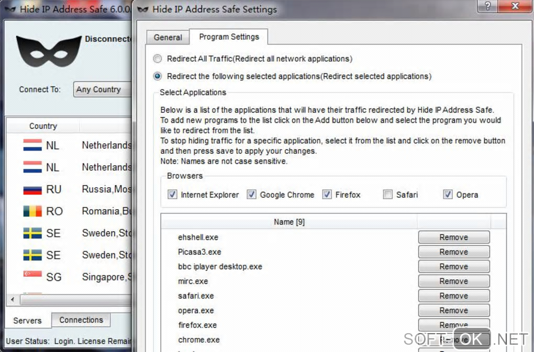Select the first Netherlands NL flag row
The height and width of the screenshot is (352, 534).
[x=69, y=145]
